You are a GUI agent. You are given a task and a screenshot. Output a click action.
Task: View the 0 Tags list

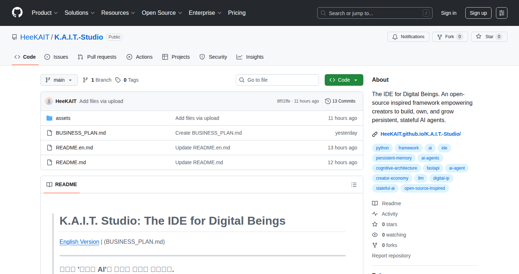(x=127, y=80)
